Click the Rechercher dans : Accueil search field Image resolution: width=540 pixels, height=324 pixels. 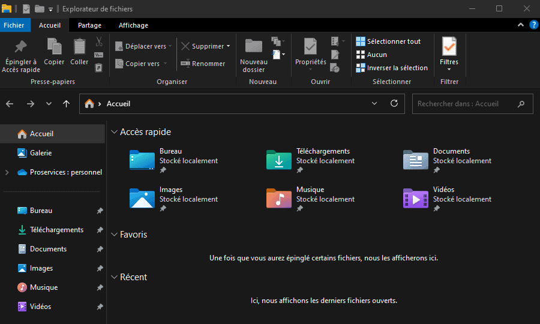click(473, 104)
